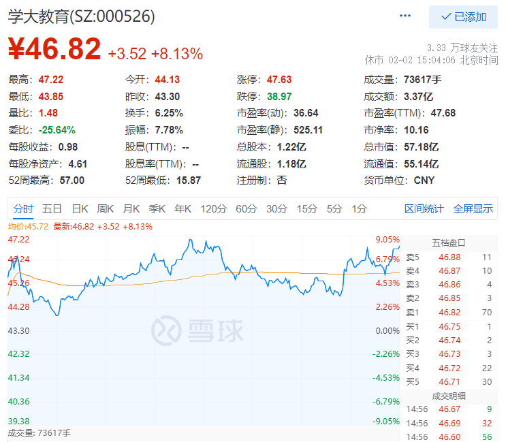Click the 14:56 trade at 46.60
The width and height of the screenshot is (508, 442).
pos(449,437)
